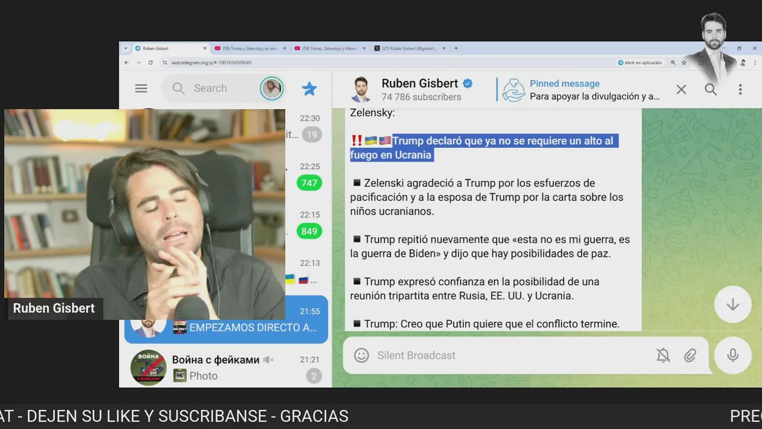Click Abrir en aplicación button
762x429 pixels.
tap(639, 63)
